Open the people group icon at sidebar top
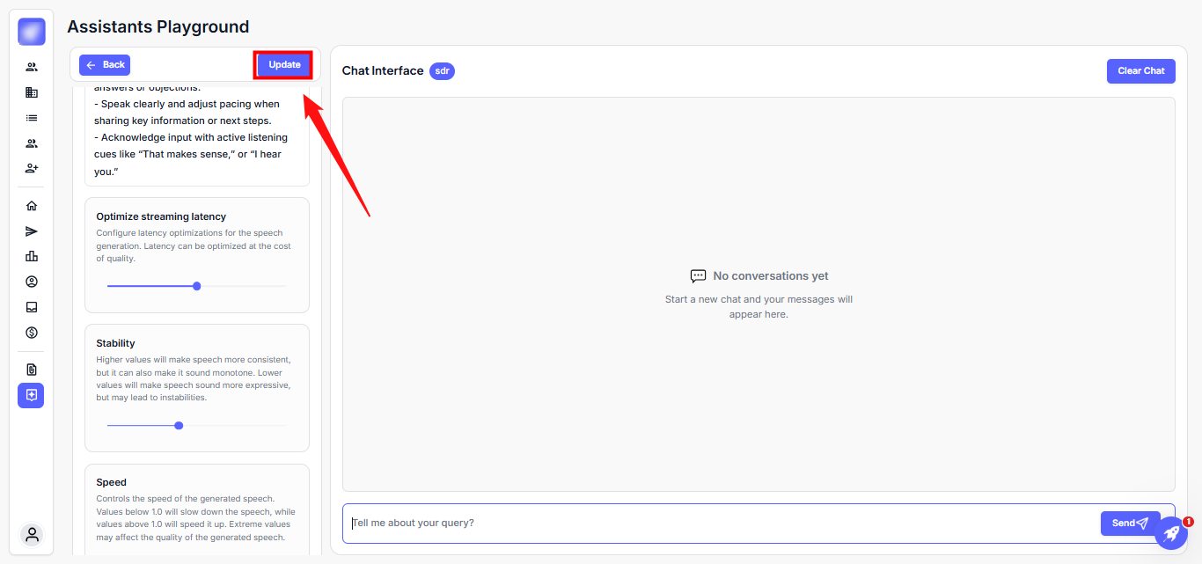Screen dimensions: 1202x564 32,67
